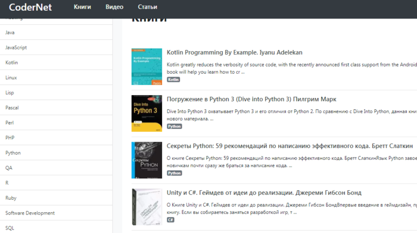Viewport: 417px width, 233px height.
Task: Select the Python category in sidebar
Action: [56, 153]
